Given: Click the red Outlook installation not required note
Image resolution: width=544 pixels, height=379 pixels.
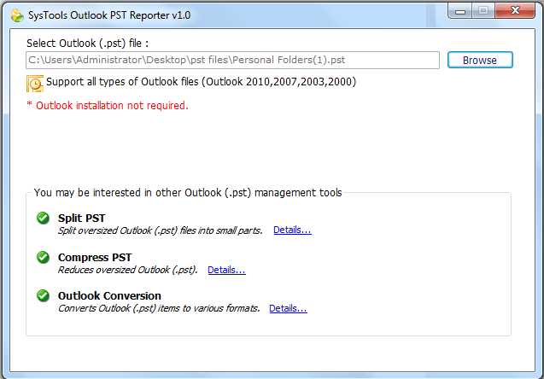Looking at the screenshot, I should [108, 105].
